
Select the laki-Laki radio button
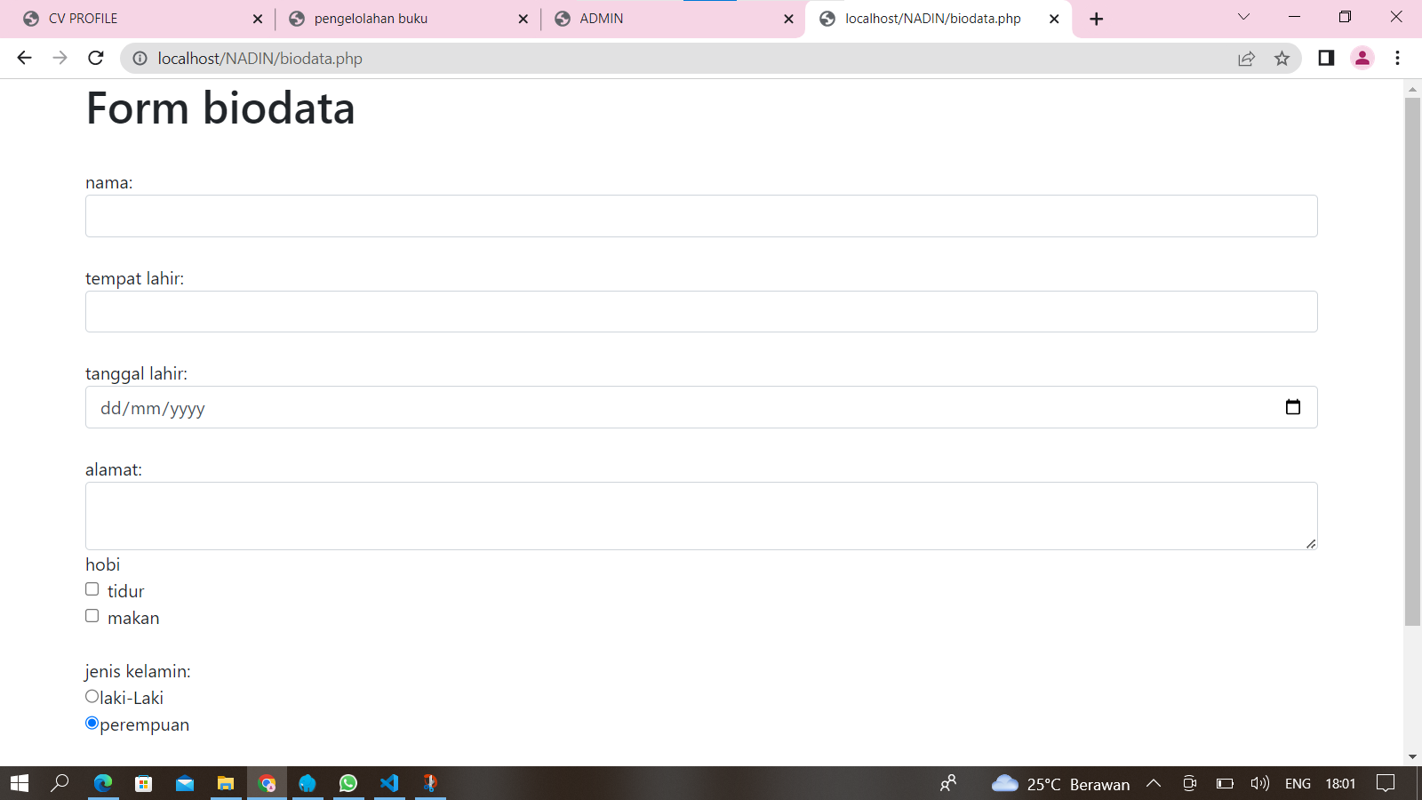coord(92,697)
